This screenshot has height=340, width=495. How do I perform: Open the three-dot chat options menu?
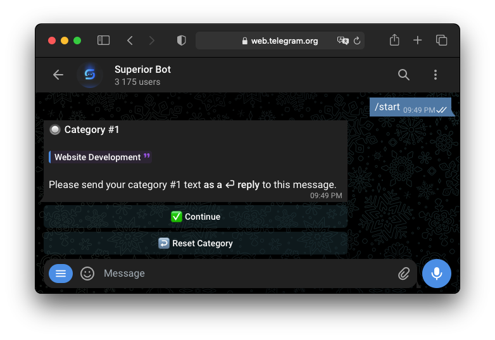tap(435, 75)
